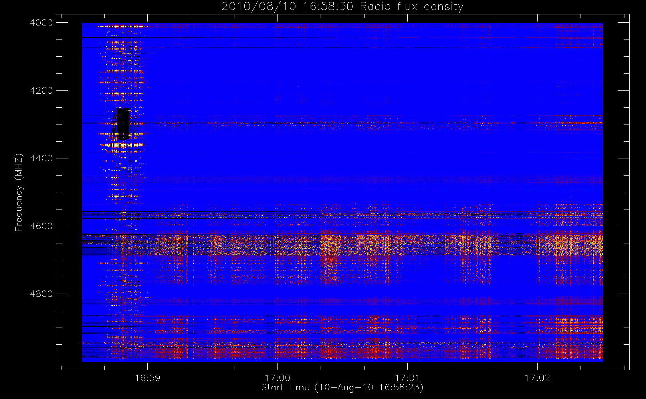
Task: Click the "Frequency (MHZ)" axis label
Action: click(18, 192)
